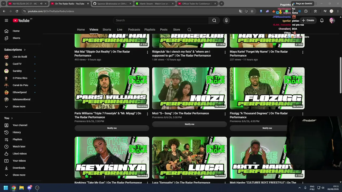Start voice search with the microphone

tap(226, 21)
